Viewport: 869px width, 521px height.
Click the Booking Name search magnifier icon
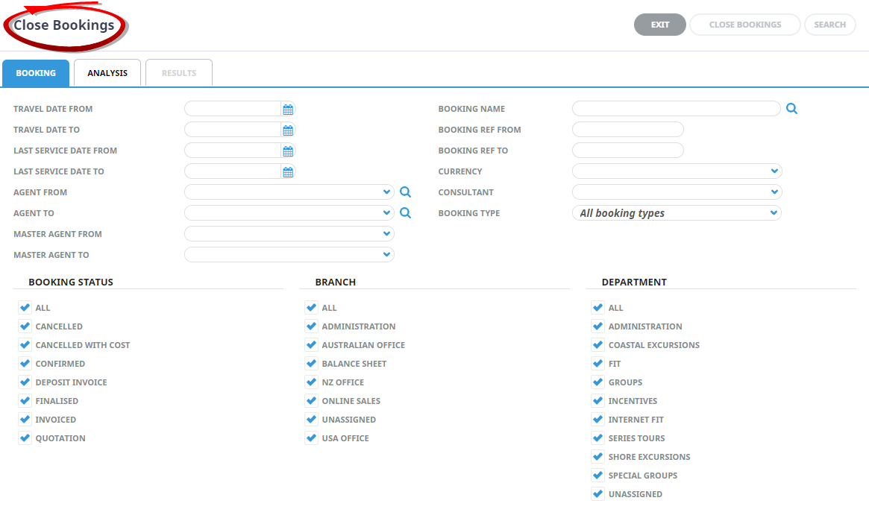(791, 109)
